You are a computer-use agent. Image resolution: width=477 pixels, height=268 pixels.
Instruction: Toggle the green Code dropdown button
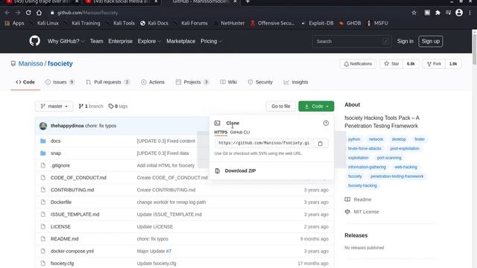[316, 106]
